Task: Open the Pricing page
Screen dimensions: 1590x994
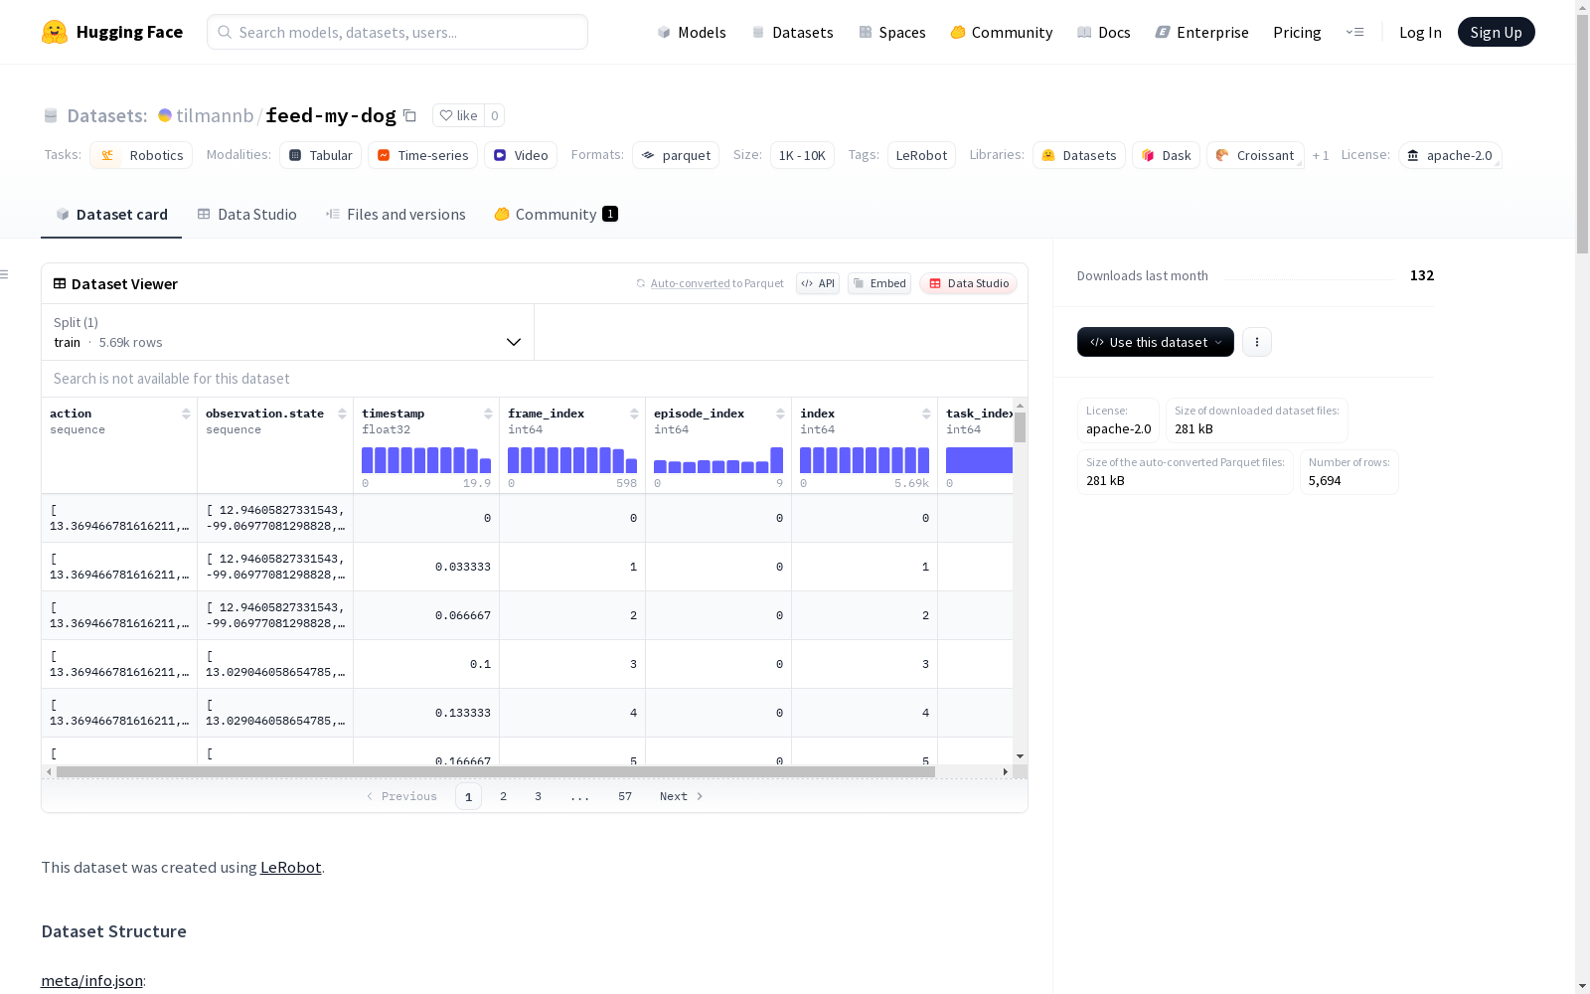Action: point(1297,32)
